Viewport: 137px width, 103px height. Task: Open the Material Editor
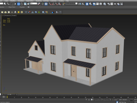104,4
